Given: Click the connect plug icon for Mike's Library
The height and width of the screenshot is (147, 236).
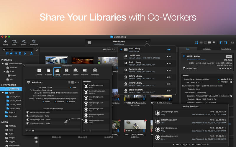Looking at the screenshot, I should click(169, 84).
